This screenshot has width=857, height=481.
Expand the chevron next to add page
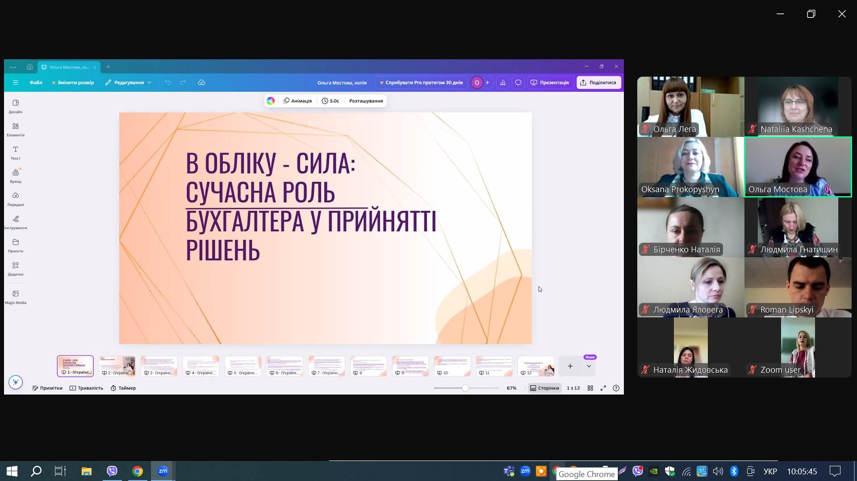[x=589, y=366]
